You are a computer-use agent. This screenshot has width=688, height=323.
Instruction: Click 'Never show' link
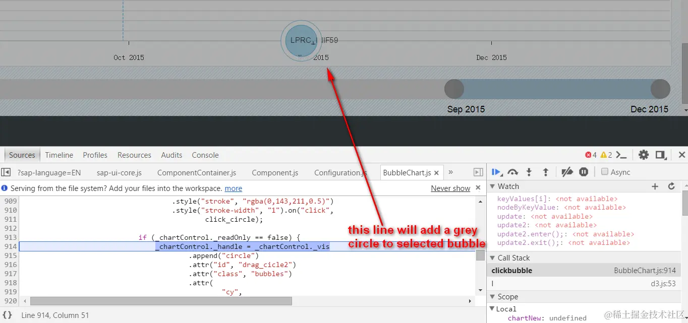450,188
